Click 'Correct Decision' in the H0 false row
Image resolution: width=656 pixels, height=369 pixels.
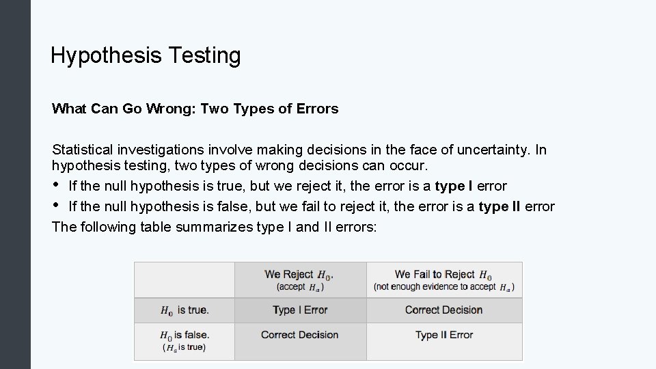[x=300, y=335]
